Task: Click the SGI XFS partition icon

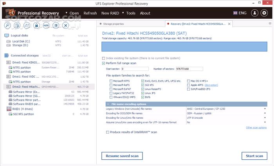Action: pos(10,114)
